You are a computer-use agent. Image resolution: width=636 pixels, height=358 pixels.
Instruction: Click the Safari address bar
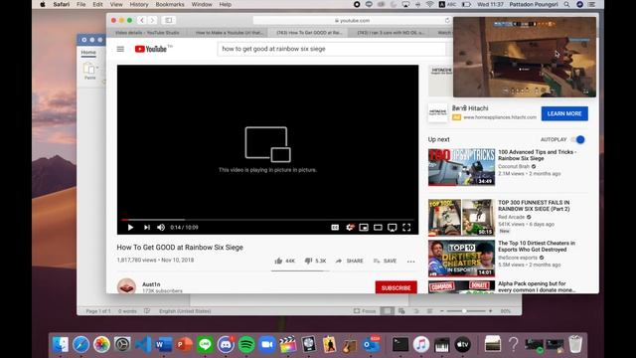coord(352,20)
